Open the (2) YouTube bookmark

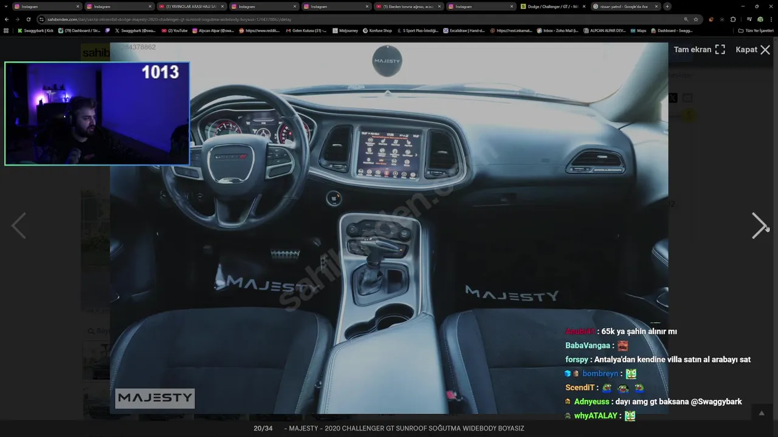point(175,30)
